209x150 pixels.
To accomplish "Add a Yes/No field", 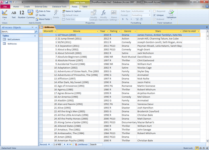I will (41, 15).
